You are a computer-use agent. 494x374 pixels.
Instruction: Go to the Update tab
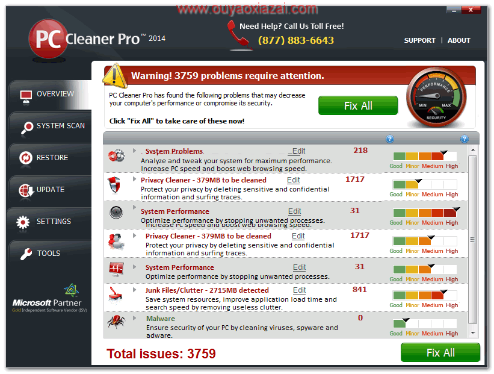[x=51, y=190]
